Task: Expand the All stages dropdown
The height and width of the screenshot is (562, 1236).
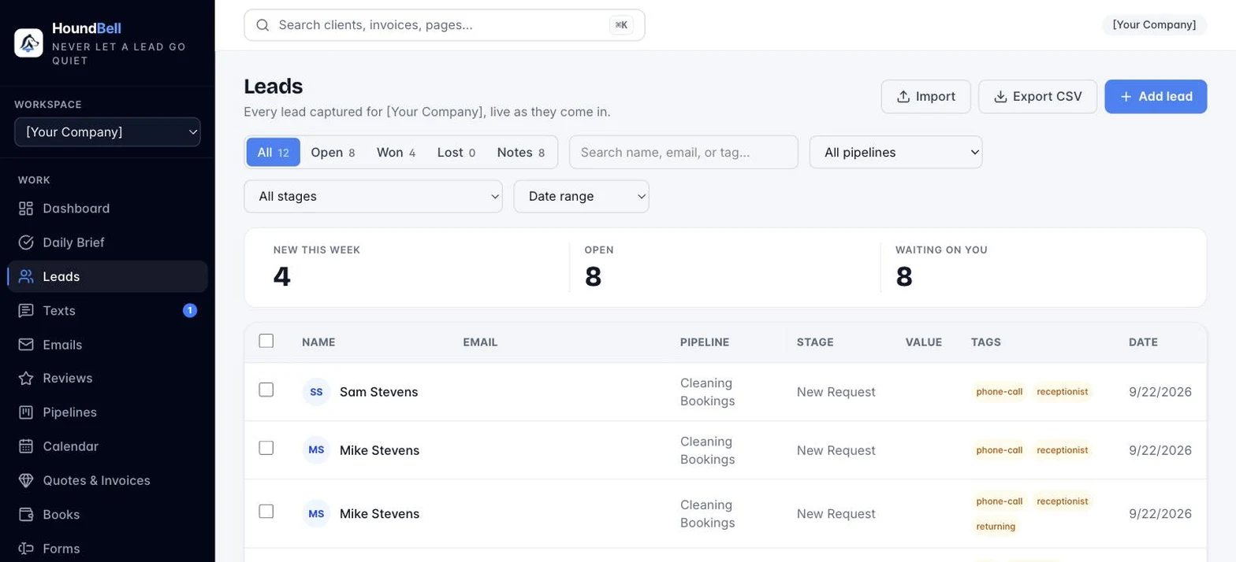Action: (x=373, y=197)
